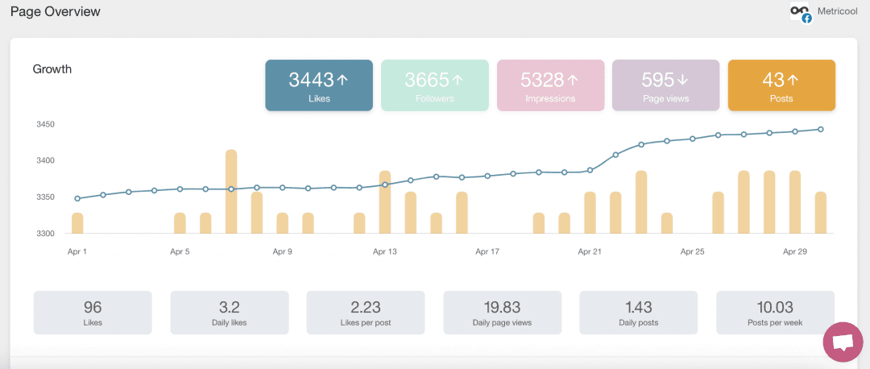The height and width of the screenshot is (369, 870).
Task: Select the 1.43 Daily posts stat box
Action: pos(639,313)
